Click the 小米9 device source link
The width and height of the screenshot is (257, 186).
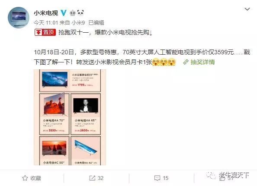[78, 23]
